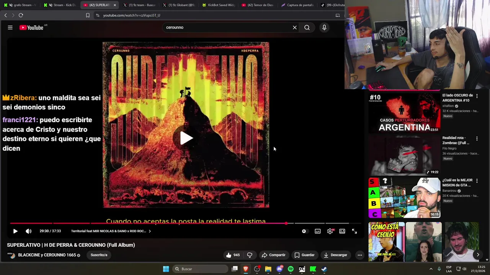Open Steam from the taskbar

click(324, 269)
